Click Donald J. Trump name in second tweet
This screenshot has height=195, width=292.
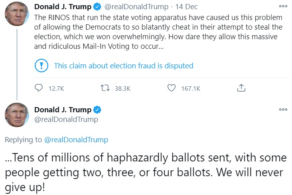pos(63,110)
